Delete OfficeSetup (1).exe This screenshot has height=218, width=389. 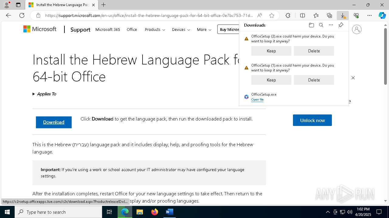pos(314,80)
